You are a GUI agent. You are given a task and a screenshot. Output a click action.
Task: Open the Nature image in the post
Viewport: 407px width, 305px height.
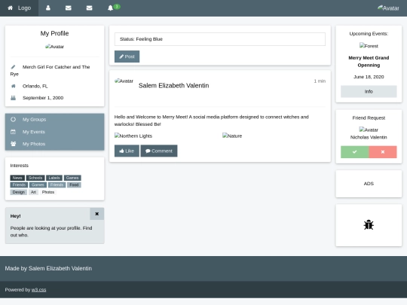click(x=232, y=136)
